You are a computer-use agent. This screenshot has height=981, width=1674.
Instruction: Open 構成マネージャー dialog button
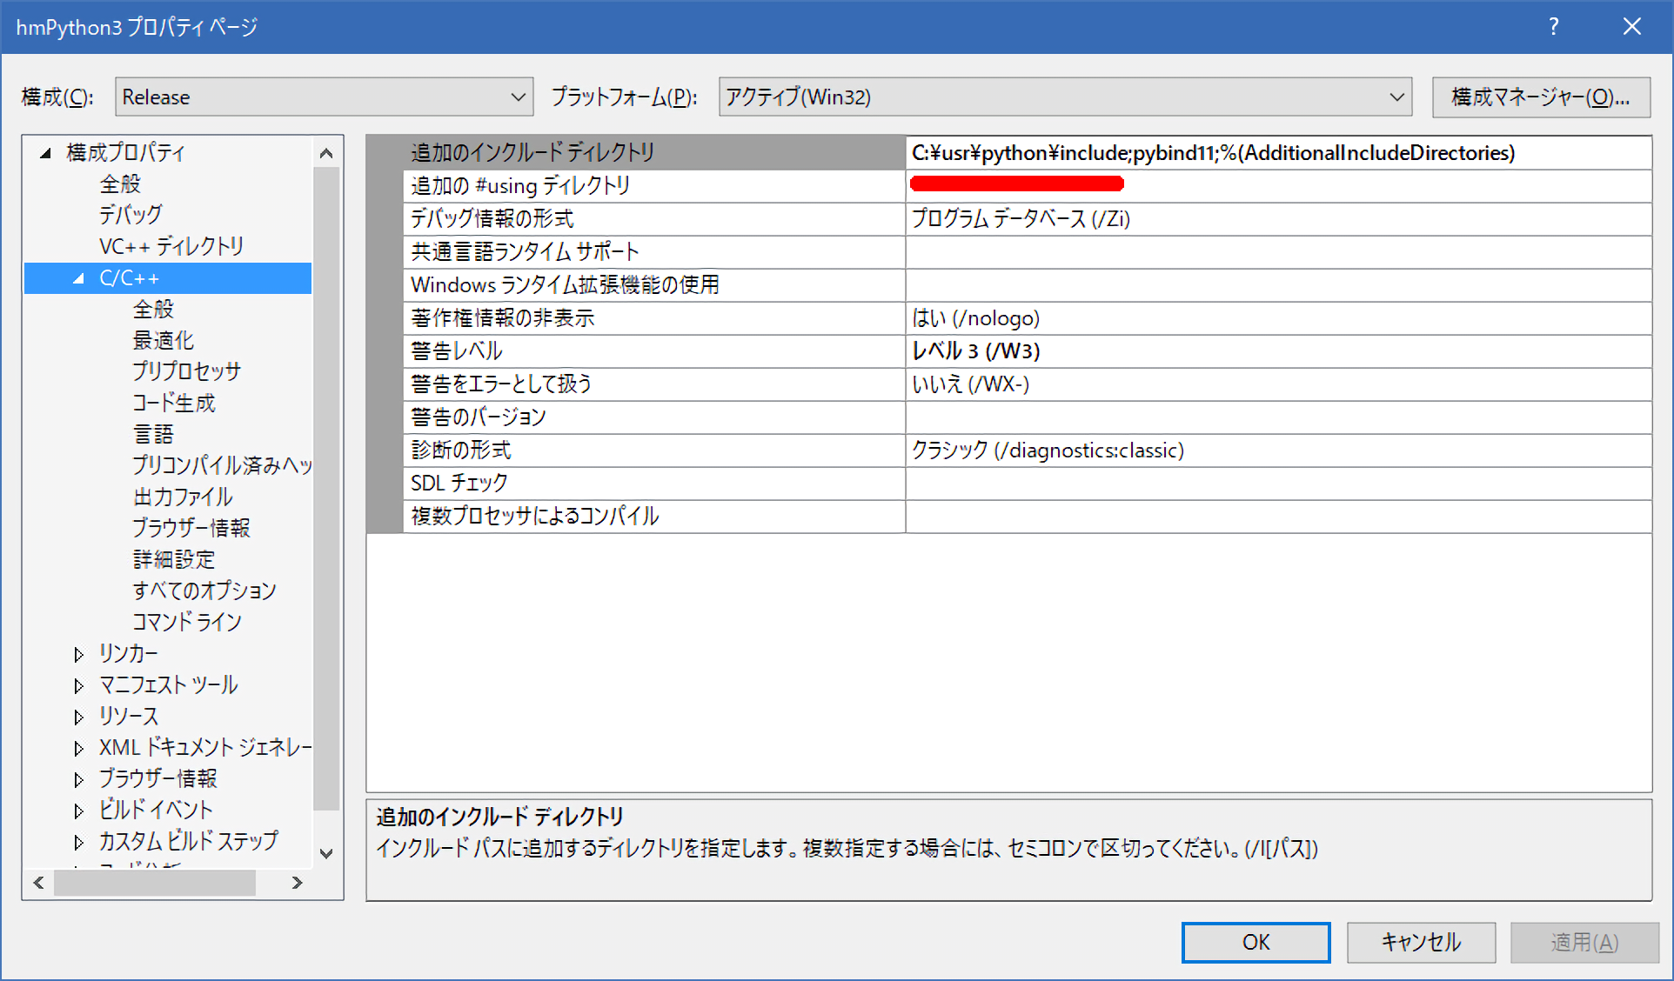point(1540,97)
